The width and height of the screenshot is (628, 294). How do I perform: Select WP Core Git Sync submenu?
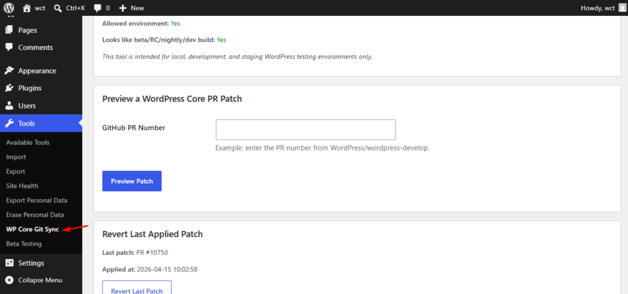(33, 229)
